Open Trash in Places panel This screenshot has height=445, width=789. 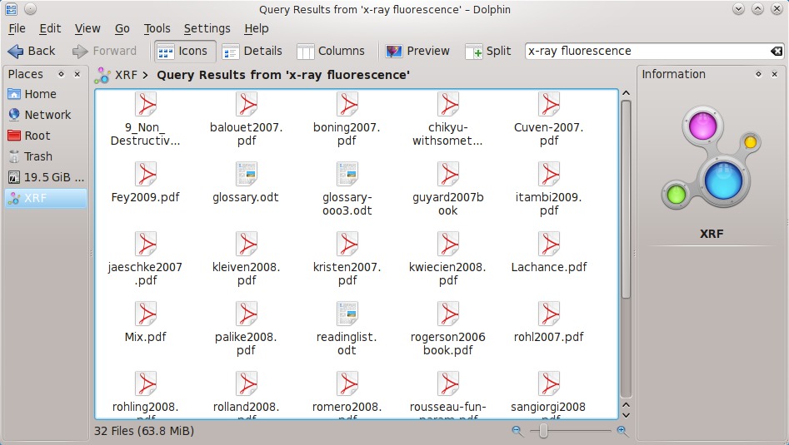pos(37,156)
